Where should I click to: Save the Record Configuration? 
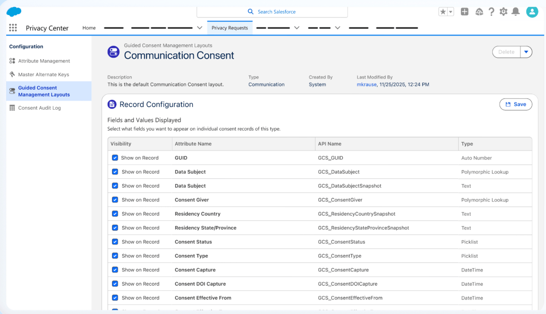pyautogui.click(x=516, y=104)
